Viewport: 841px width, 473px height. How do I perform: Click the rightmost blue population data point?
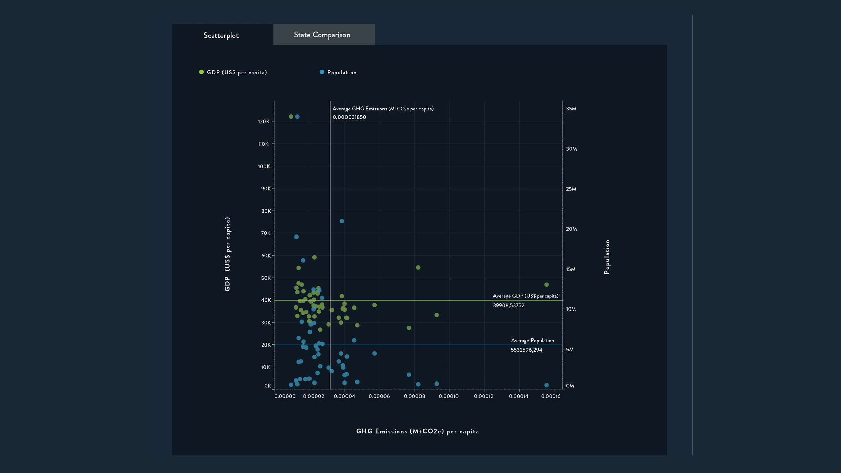coord(546,385)
